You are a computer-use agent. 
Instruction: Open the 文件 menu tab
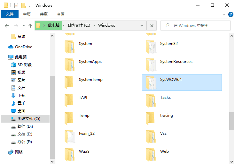(10, 14)
